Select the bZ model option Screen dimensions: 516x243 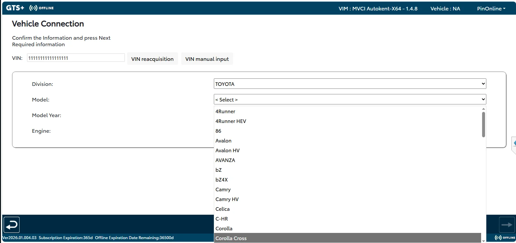coord(347,170)
